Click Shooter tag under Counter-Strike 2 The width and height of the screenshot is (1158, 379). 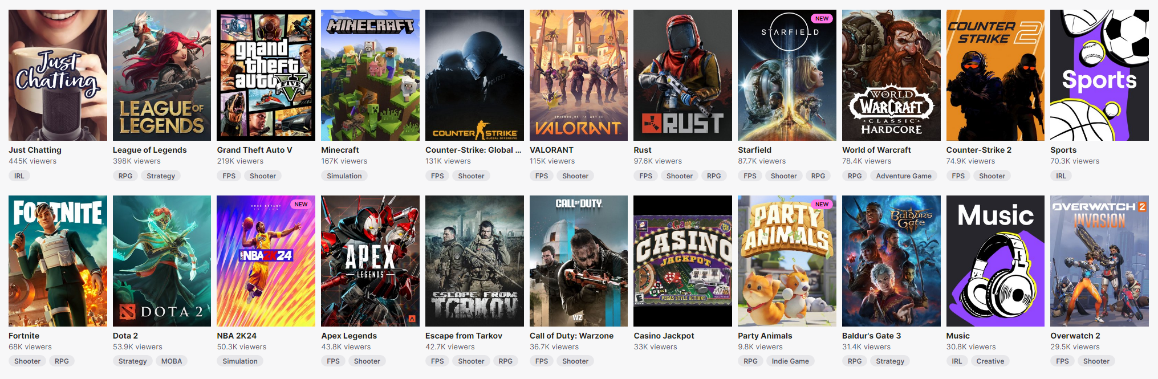tap(992, 176)
